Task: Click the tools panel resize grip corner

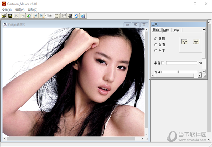Action: click(x=205, y=76)
